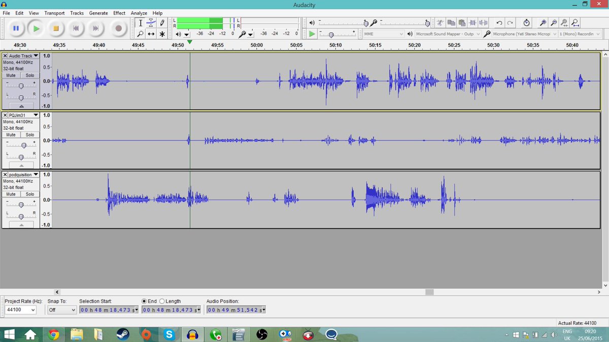Mute the podquisition track
Viewport: 609px width, 342px height.
pyautogui.click(x=11, y=194)
